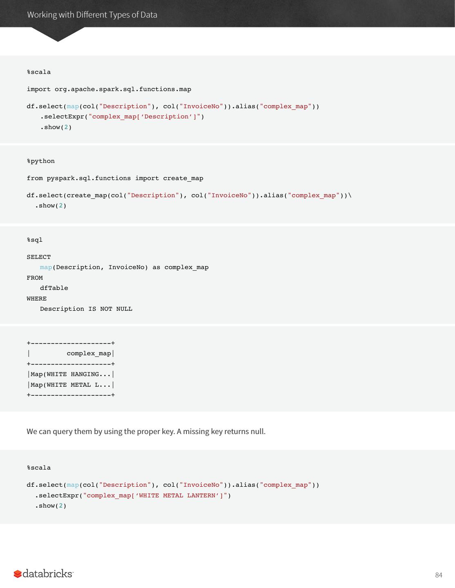Click the 'WHITE METAL LANTERN' selectExpr string
Viewport: 455px width, 588px height.
point(155,496)
